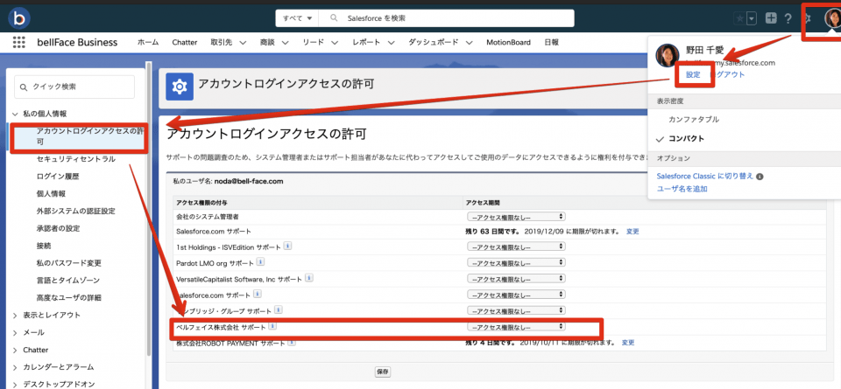Select カンファタブル display density option
Viewport: 841px width, 389px height.
(694, 119)
